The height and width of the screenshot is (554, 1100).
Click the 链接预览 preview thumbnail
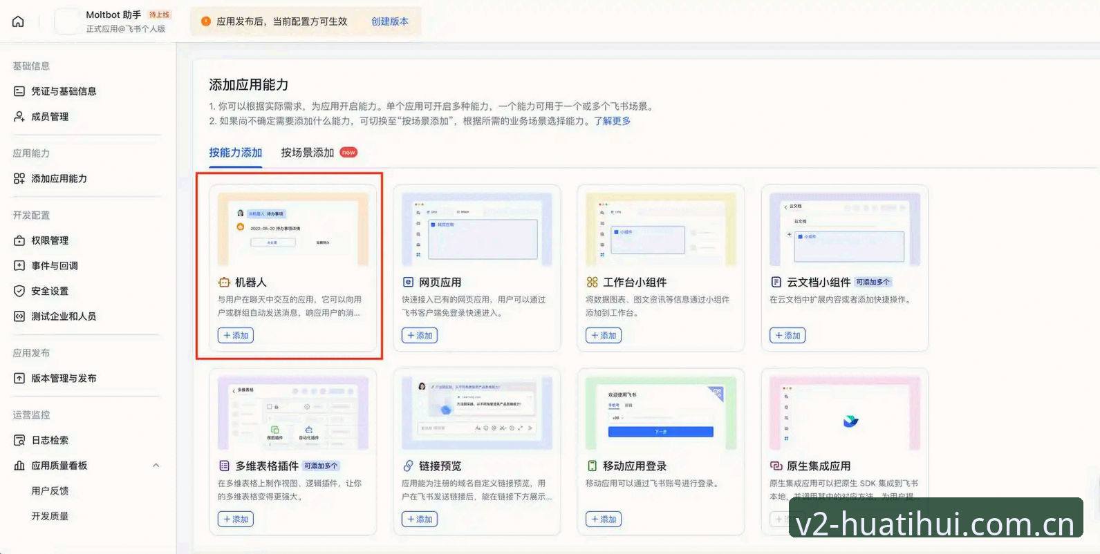click(x=477, y=413)
